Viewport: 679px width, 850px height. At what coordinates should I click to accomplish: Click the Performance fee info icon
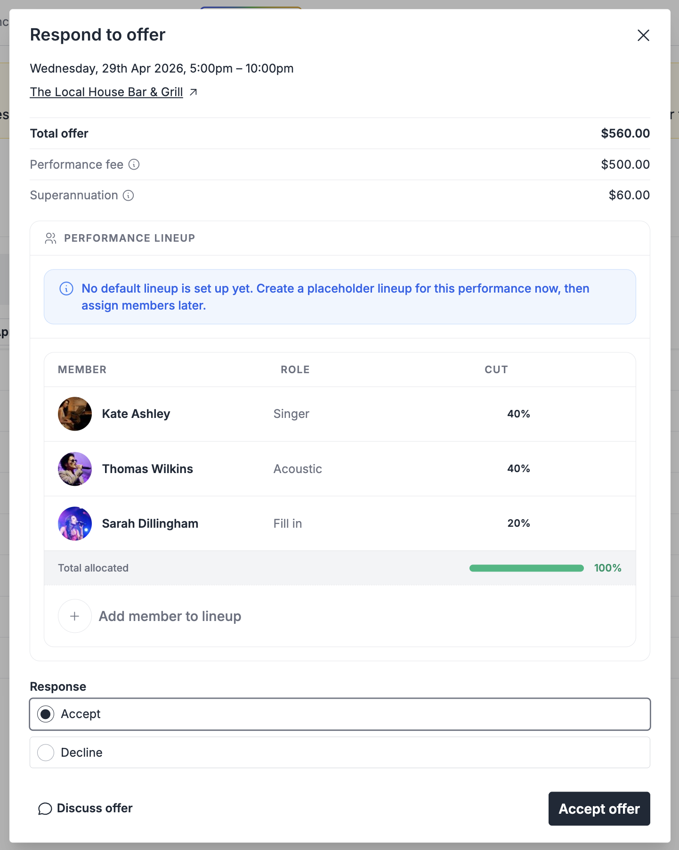(x=134, y=164)
